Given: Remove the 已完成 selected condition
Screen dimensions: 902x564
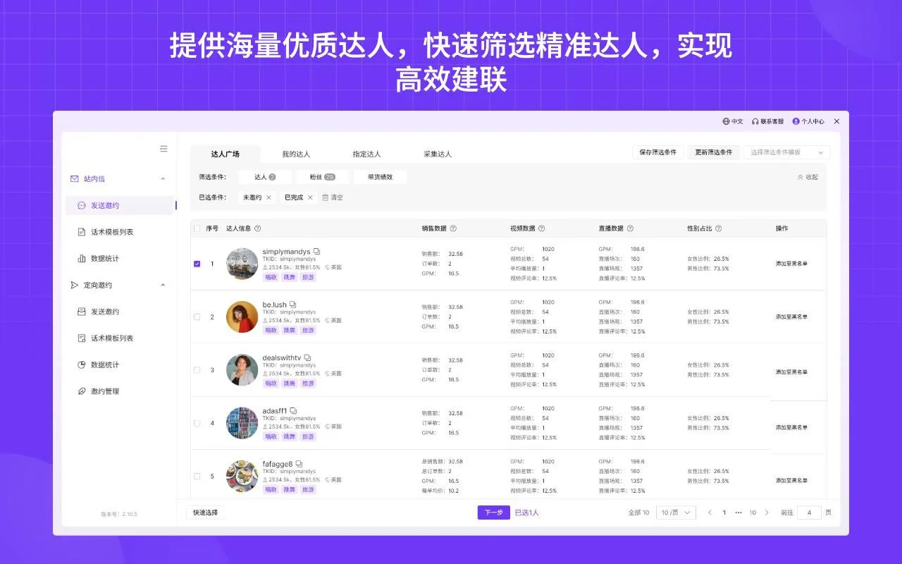Looking at the screenshot, I should point(310,197).
